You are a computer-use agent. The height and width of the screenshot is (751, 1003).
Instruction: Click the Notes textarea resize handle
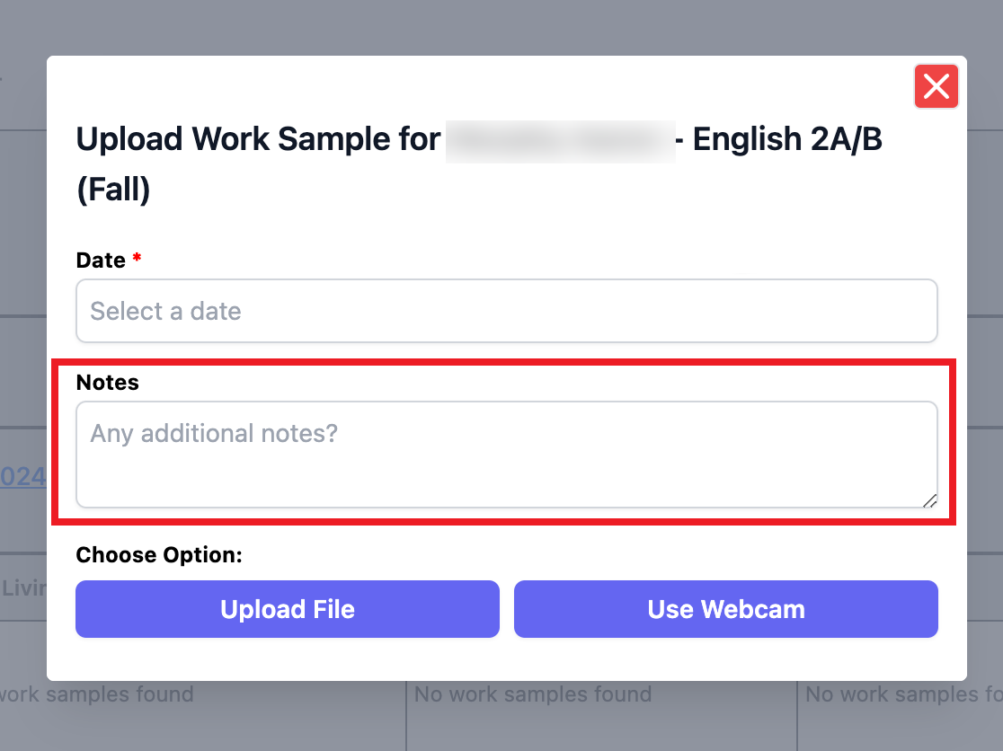coord(929,500)
